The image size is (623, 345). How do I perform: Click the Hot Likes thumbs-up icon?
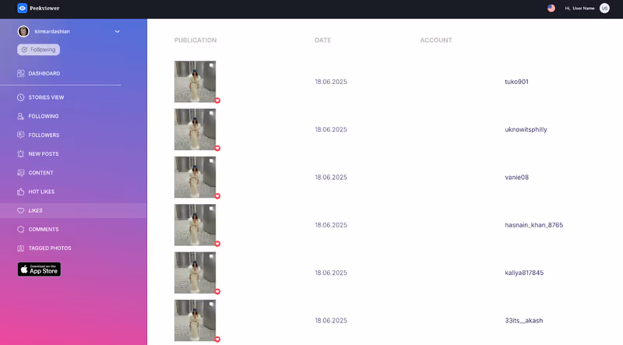click(21, 192)
